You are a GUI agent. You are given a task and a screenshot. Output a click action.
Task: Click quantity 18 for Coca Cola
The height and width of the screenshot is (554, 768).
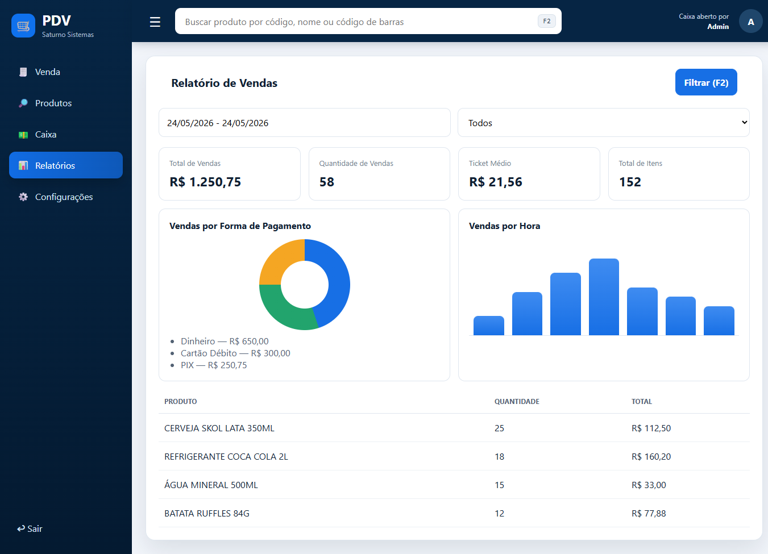[x=499, y=456]
